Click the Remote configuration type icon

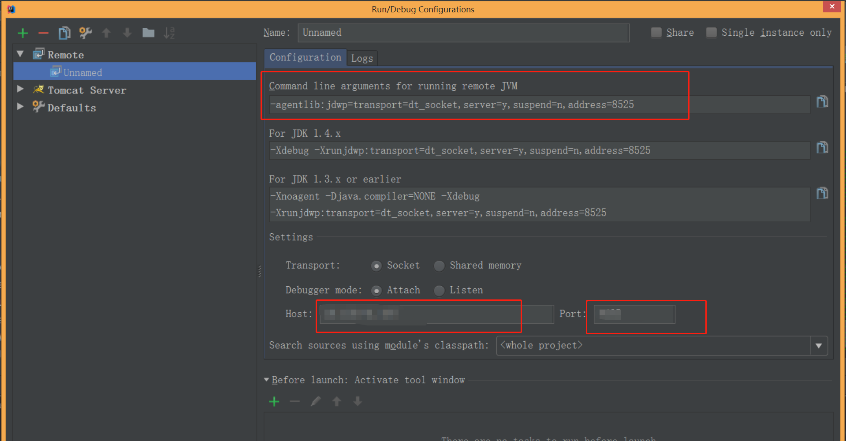(38, 54)
